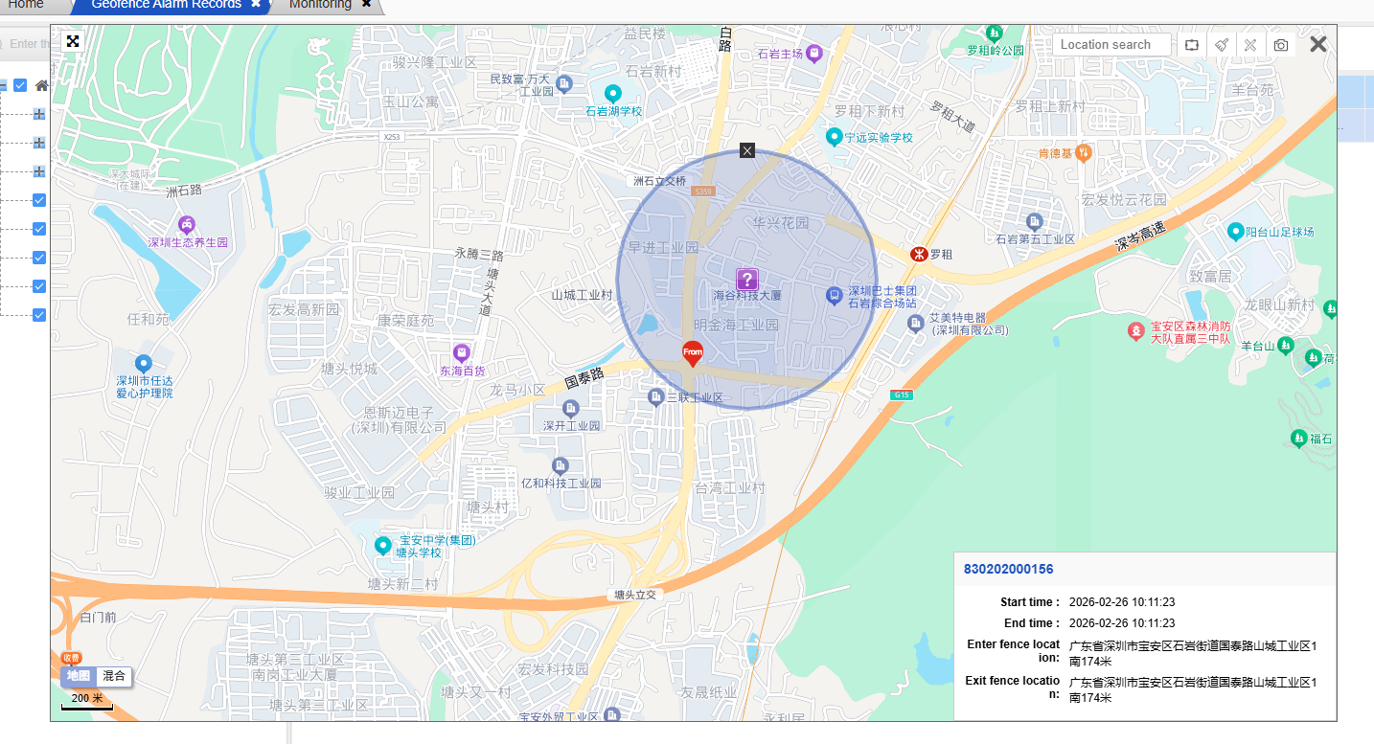Select the rectangle area selection tool
Image resolution: width=1374 pixels, height=744 pixels.
(x=1192, y=45)
